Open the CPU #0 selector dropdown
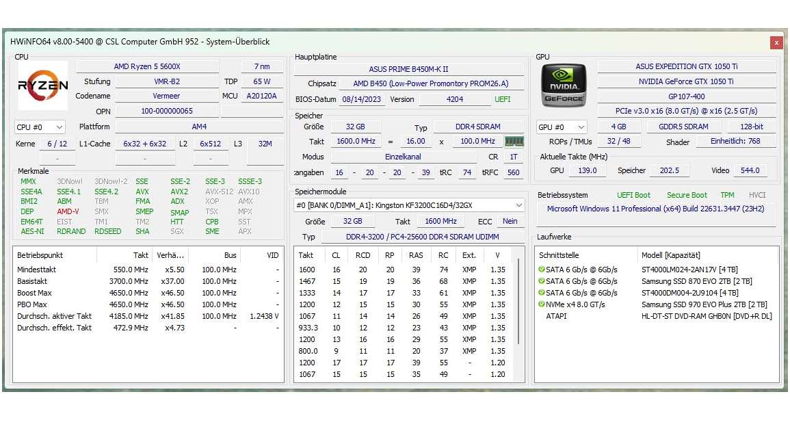Screen dimensions: 790x444 40,127
